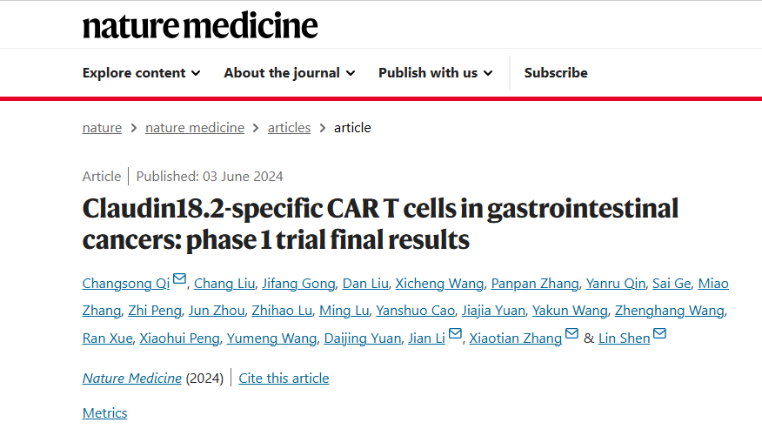
Task: Open author Zhenghang Wang link
Action: pyautogui.click(x=670, y=311)
